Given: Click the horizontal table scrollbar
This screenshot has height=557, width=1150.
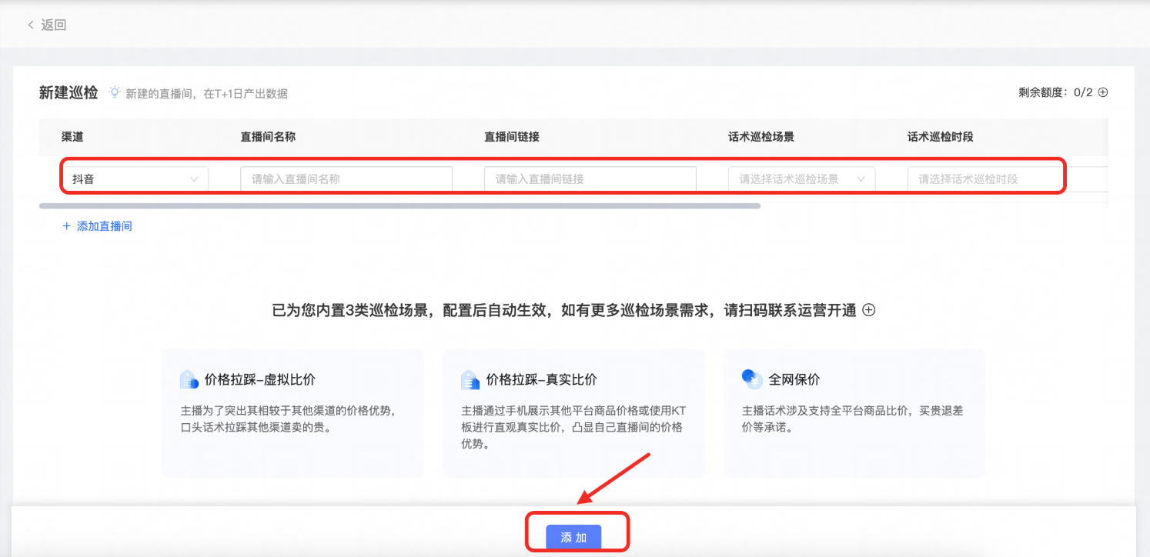Looking at the screenshot, I should tap(399, 206).
